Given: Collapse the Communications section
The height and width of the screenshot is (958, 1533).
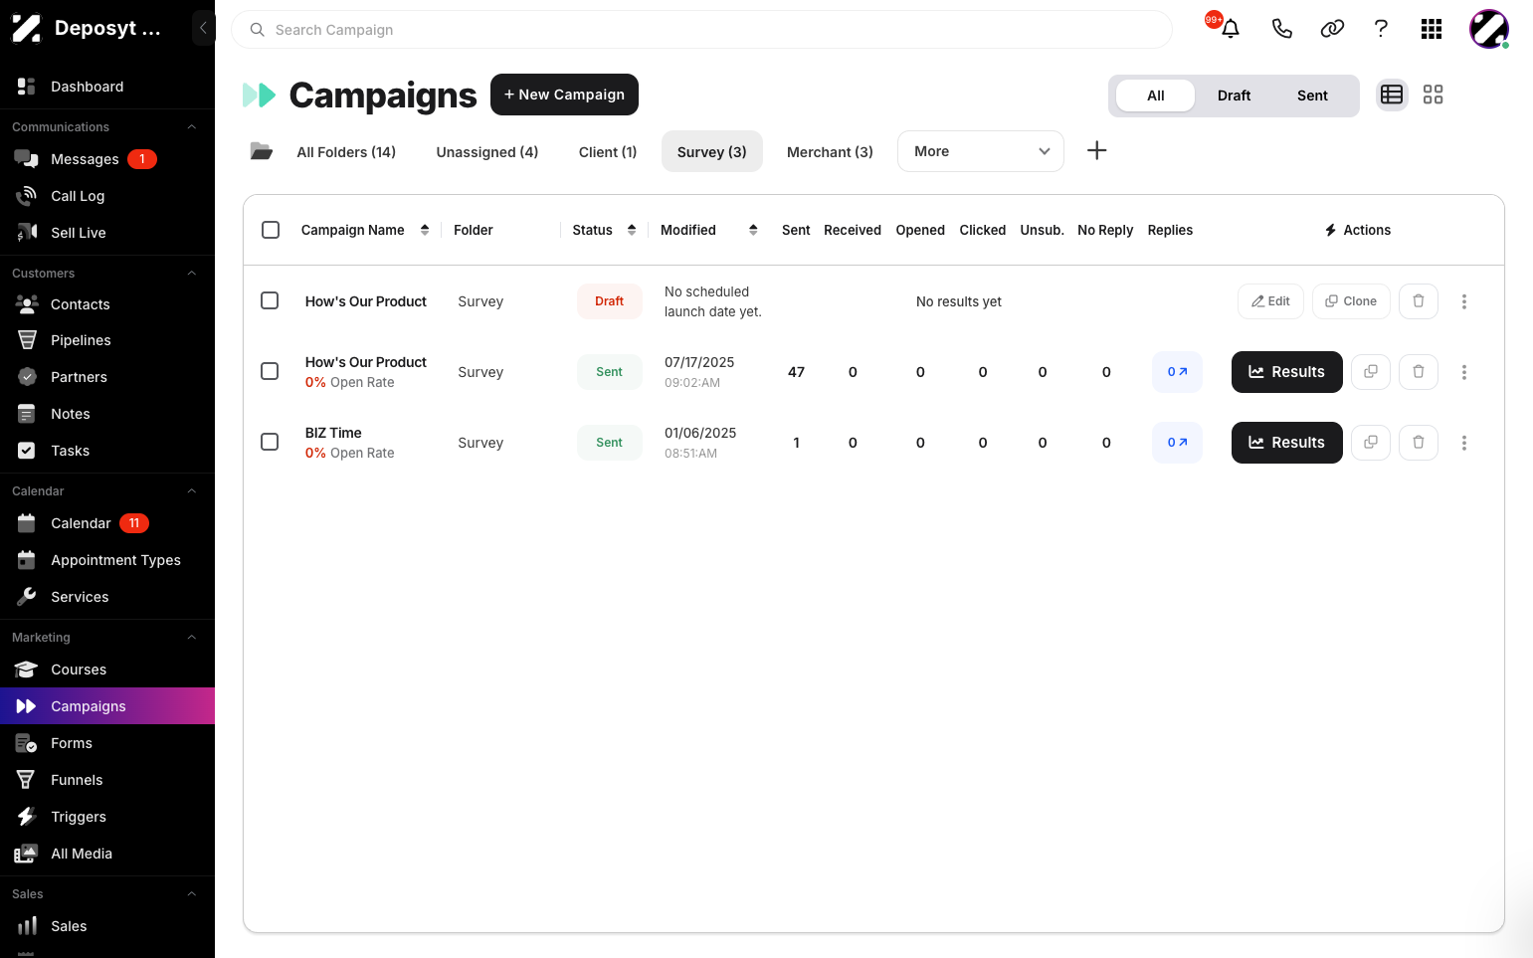Looking at the screenshot, I should coord(192,127).
